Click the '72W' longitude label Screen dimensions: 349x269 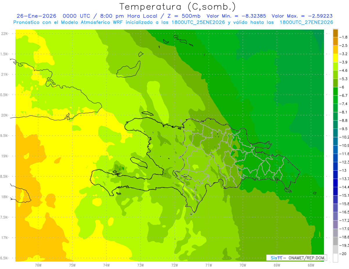point(174,265)
